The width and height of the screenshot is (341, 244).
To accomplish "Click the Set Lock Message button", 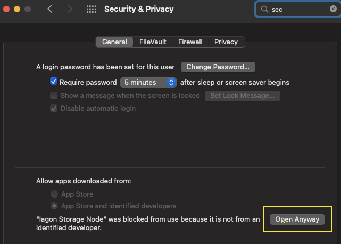I will 242,96.
